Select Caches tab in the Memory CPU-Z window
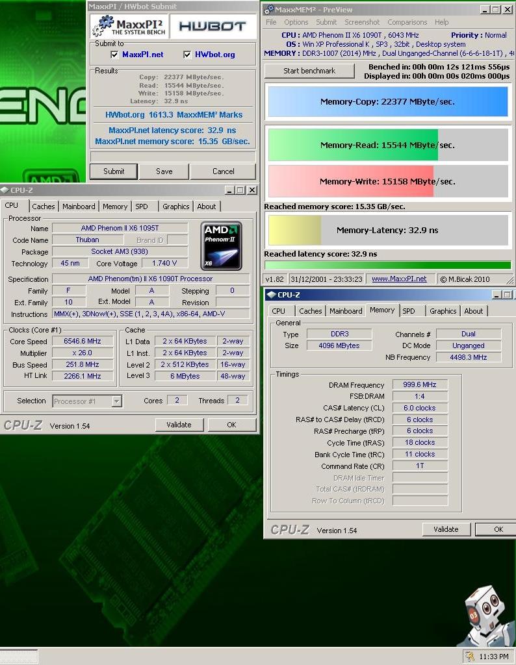The height and width of the screenshot is (665, 516). pos(310,311)
